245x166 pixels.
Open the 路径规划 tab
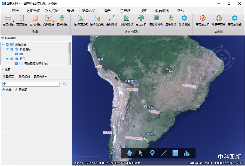24,77
